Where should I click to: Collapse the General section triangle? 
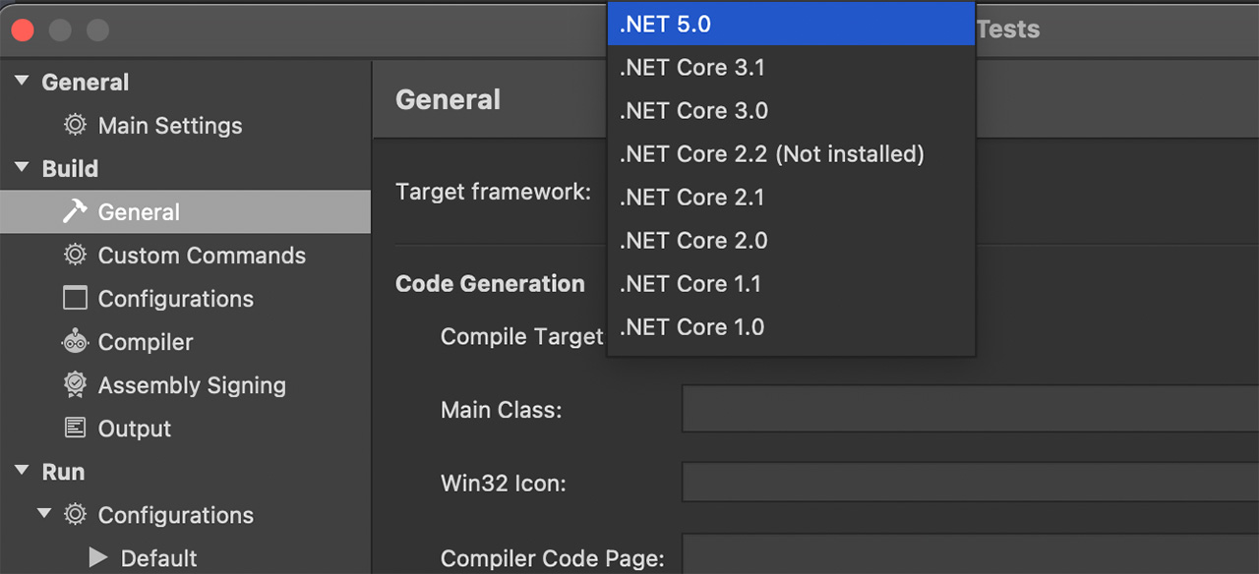(22, 83)
